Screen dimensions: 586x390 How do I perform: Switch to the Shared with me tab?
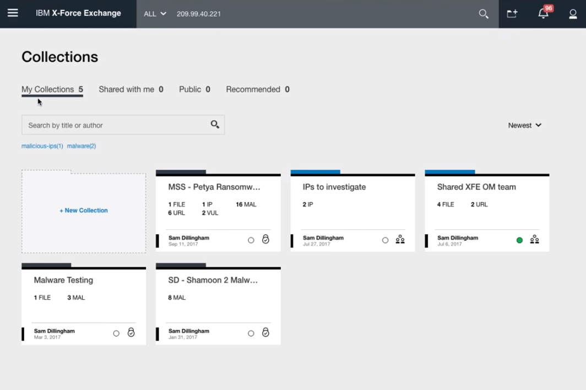point(131,89)
